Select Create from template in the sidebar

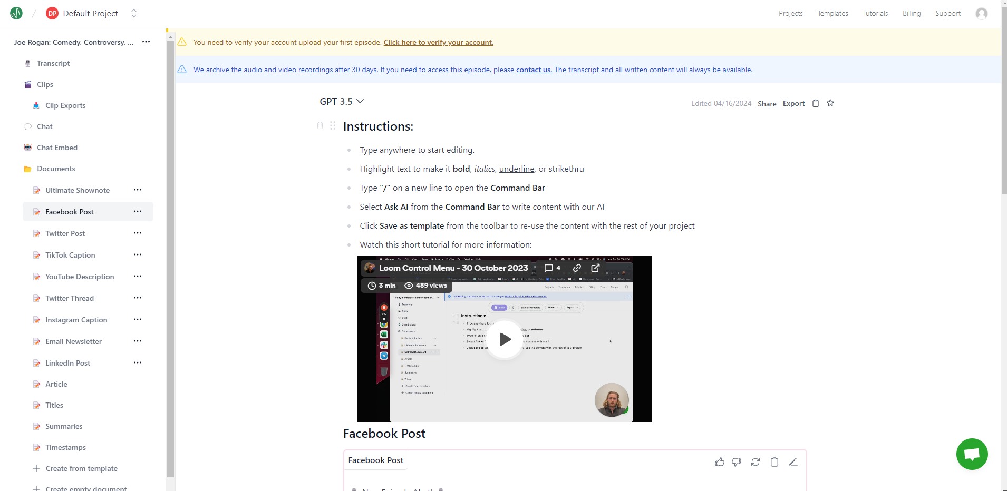click(x=82, y=468)
